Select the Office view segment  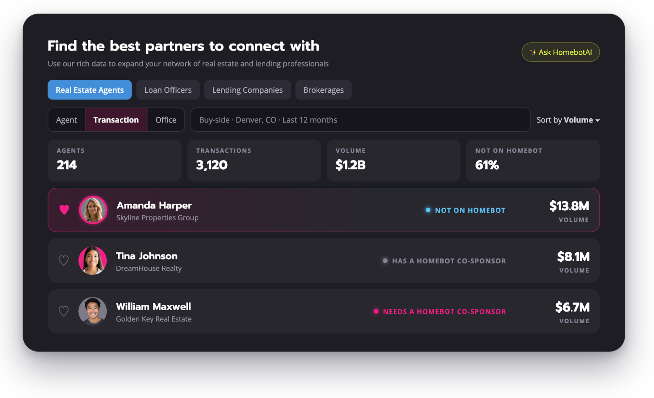[x=166, y=120]
